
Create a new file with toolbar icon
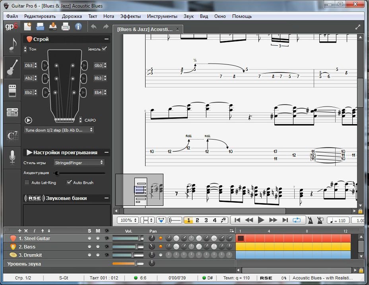[27, 26]
